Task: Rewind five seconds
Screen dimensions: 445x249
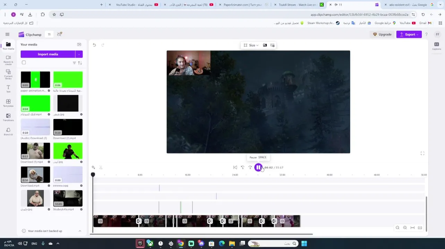Action: [242, 167]
